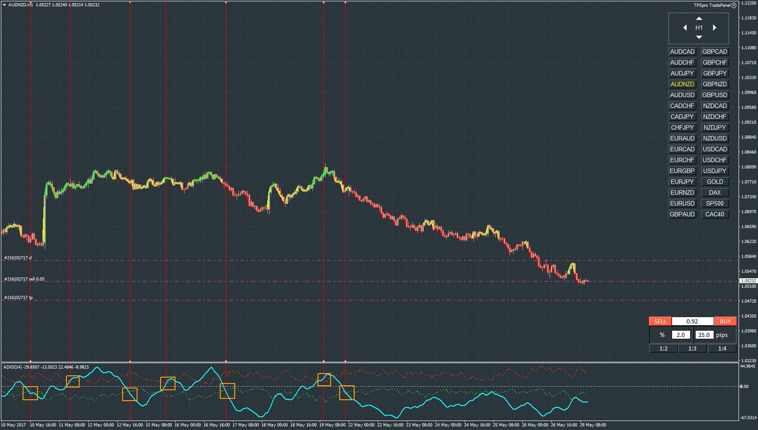Select the 1:3 risk-reward ratio
Viewport: 758px width, 430px height.
point(692,348)
